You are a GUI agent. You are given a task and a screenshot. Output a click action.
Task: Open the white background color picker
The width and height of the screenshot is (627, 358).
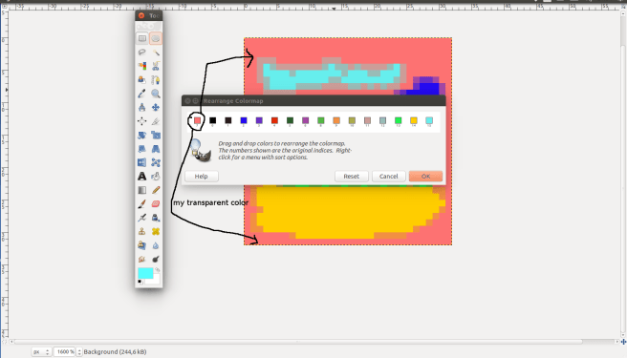coord(156,280)
